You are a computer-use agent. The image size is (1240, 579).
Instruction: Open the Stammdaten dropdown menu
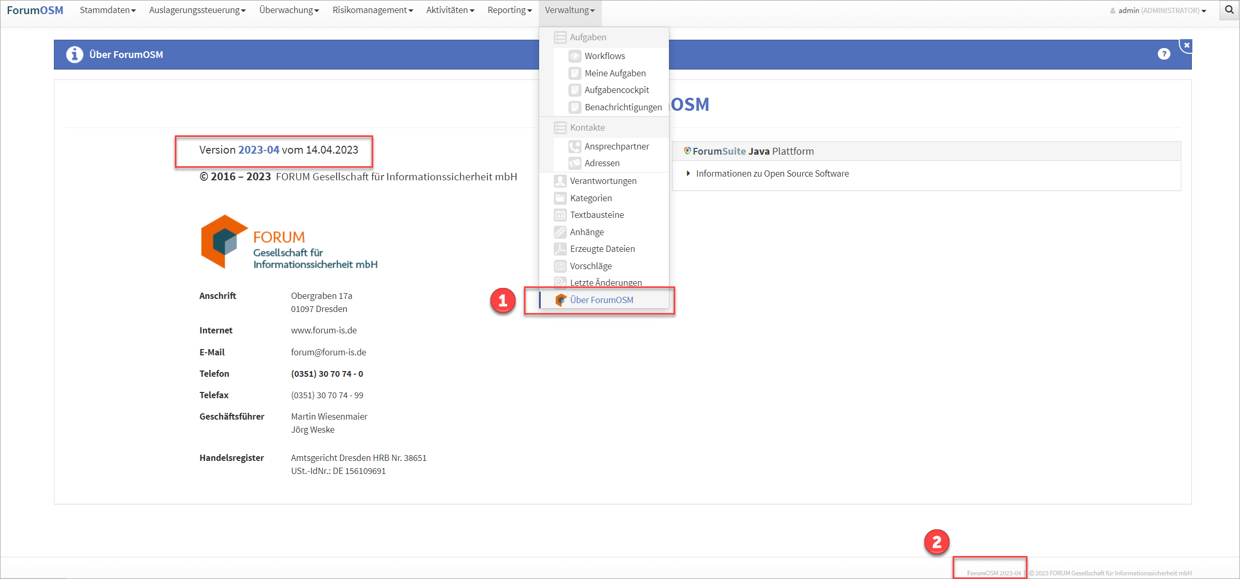coord(107,10)
